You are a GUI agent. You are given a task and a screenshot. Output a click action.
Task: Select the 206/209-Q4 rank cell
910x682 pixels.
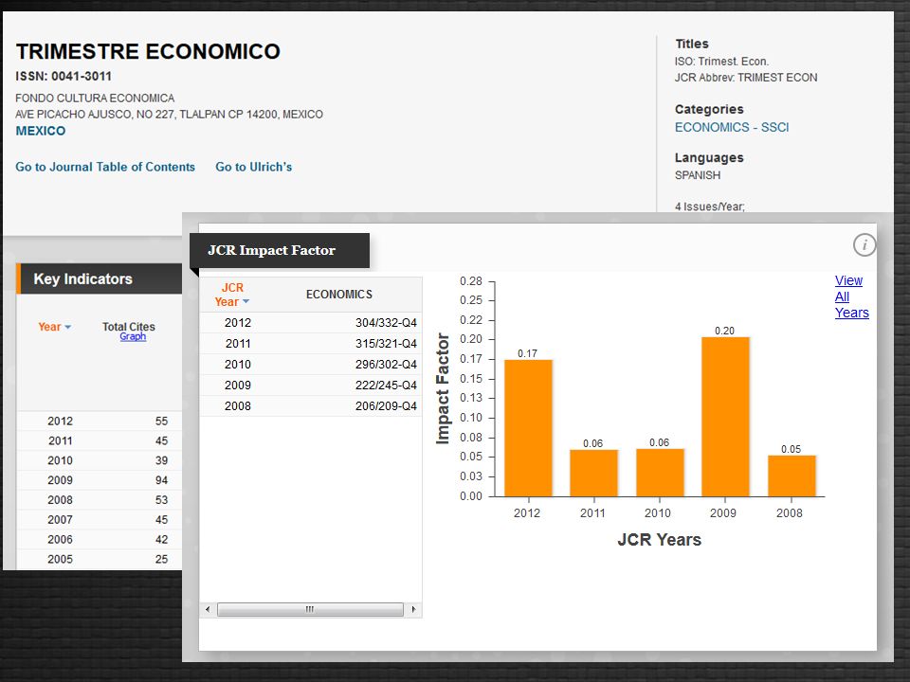386,406
